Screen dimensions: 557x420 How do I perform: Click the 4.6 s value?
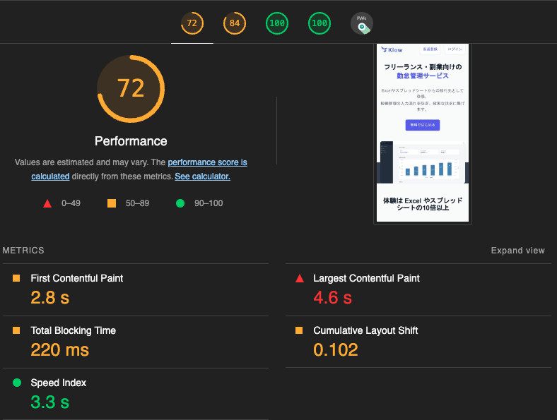[332, 298]
